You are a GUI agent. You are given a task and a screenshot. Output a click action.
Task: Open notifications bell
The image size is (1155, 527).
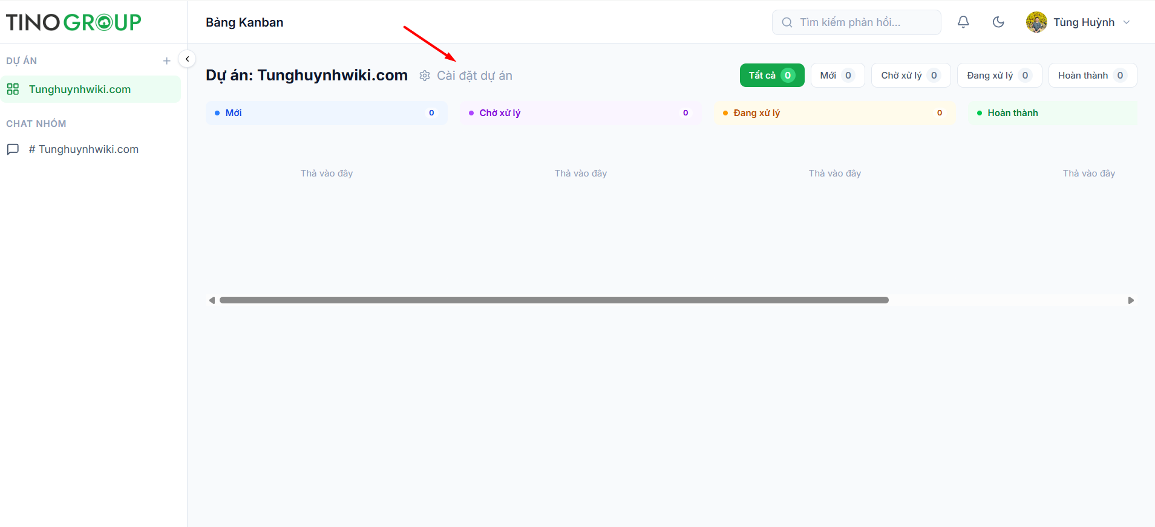[x=963, y=22]
